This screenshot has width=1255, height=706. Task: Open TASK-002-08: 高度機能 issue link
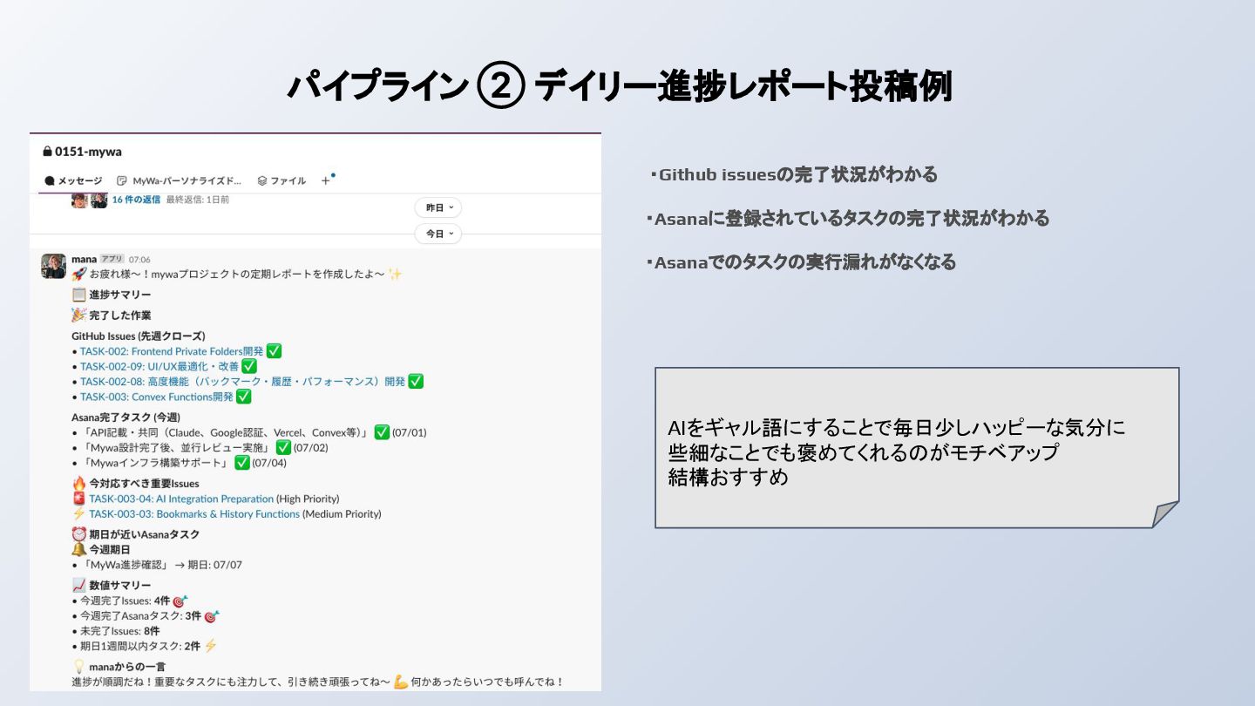242,381
